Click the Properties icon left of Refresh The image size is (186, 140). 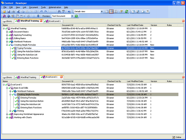121,12
